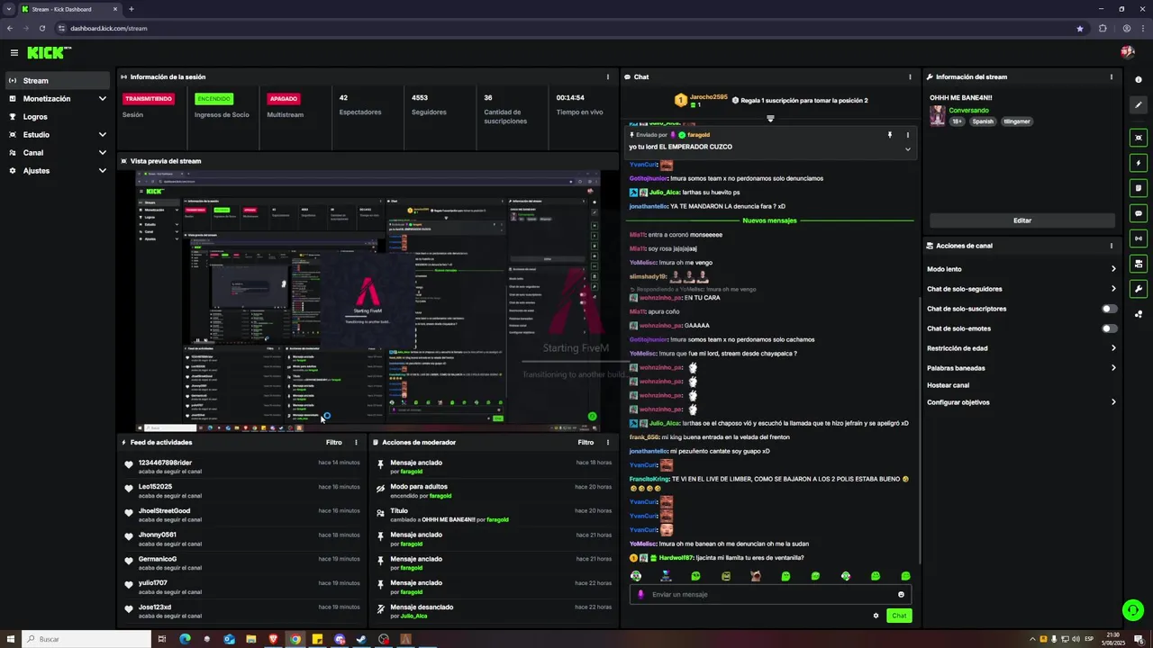Bookmark this page with the star icon

1080,28
